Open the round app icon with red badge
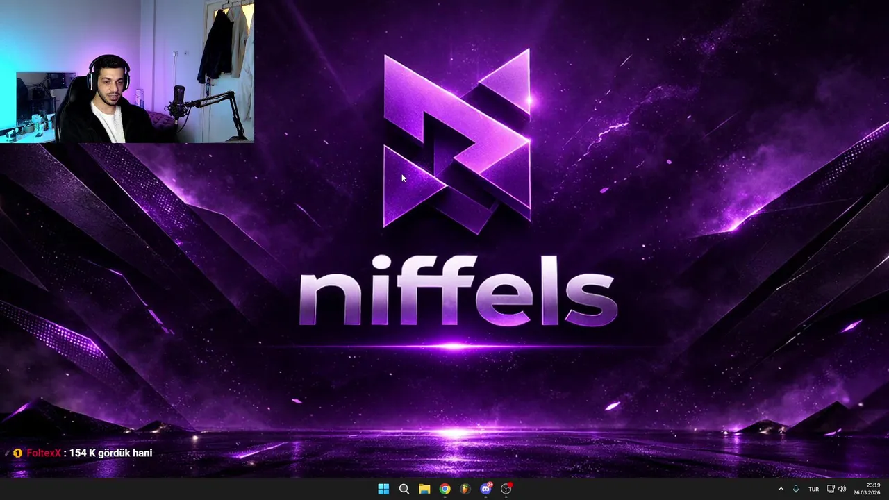This screenshot has height=500, width=889. click(x=506, y=489)
